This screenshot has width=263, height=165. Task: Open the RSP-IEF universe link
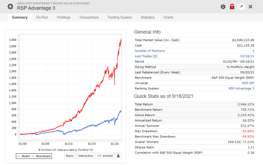tap(248, 83)
